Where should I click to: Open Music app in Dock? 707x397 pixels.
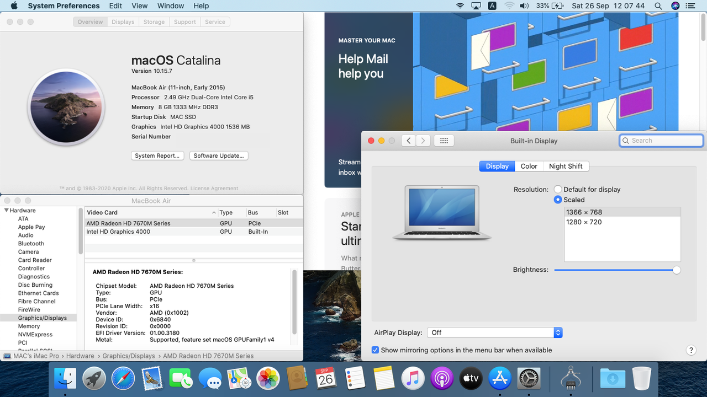pyautogui.click(x=413, y=378)
